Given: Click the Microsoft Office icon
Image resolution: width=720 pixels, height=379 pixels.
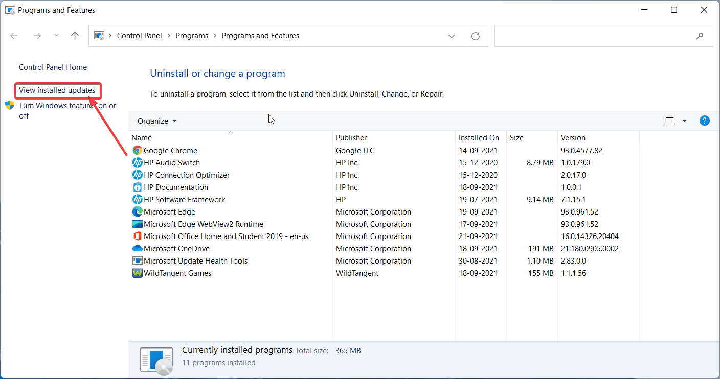Looking at the screenshot, I should point(137,236).
